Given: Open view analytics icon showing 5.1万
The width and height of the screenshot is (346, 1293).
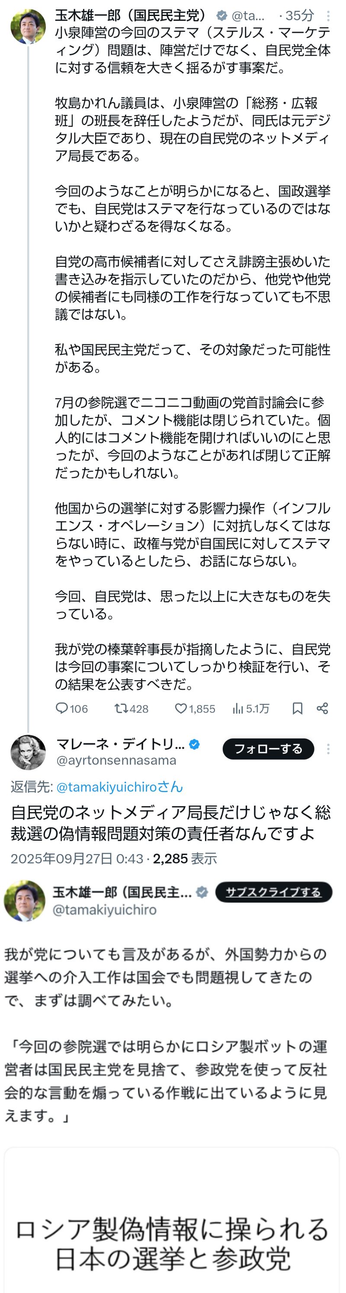Looking at the screenshot, I should point(238,708).
